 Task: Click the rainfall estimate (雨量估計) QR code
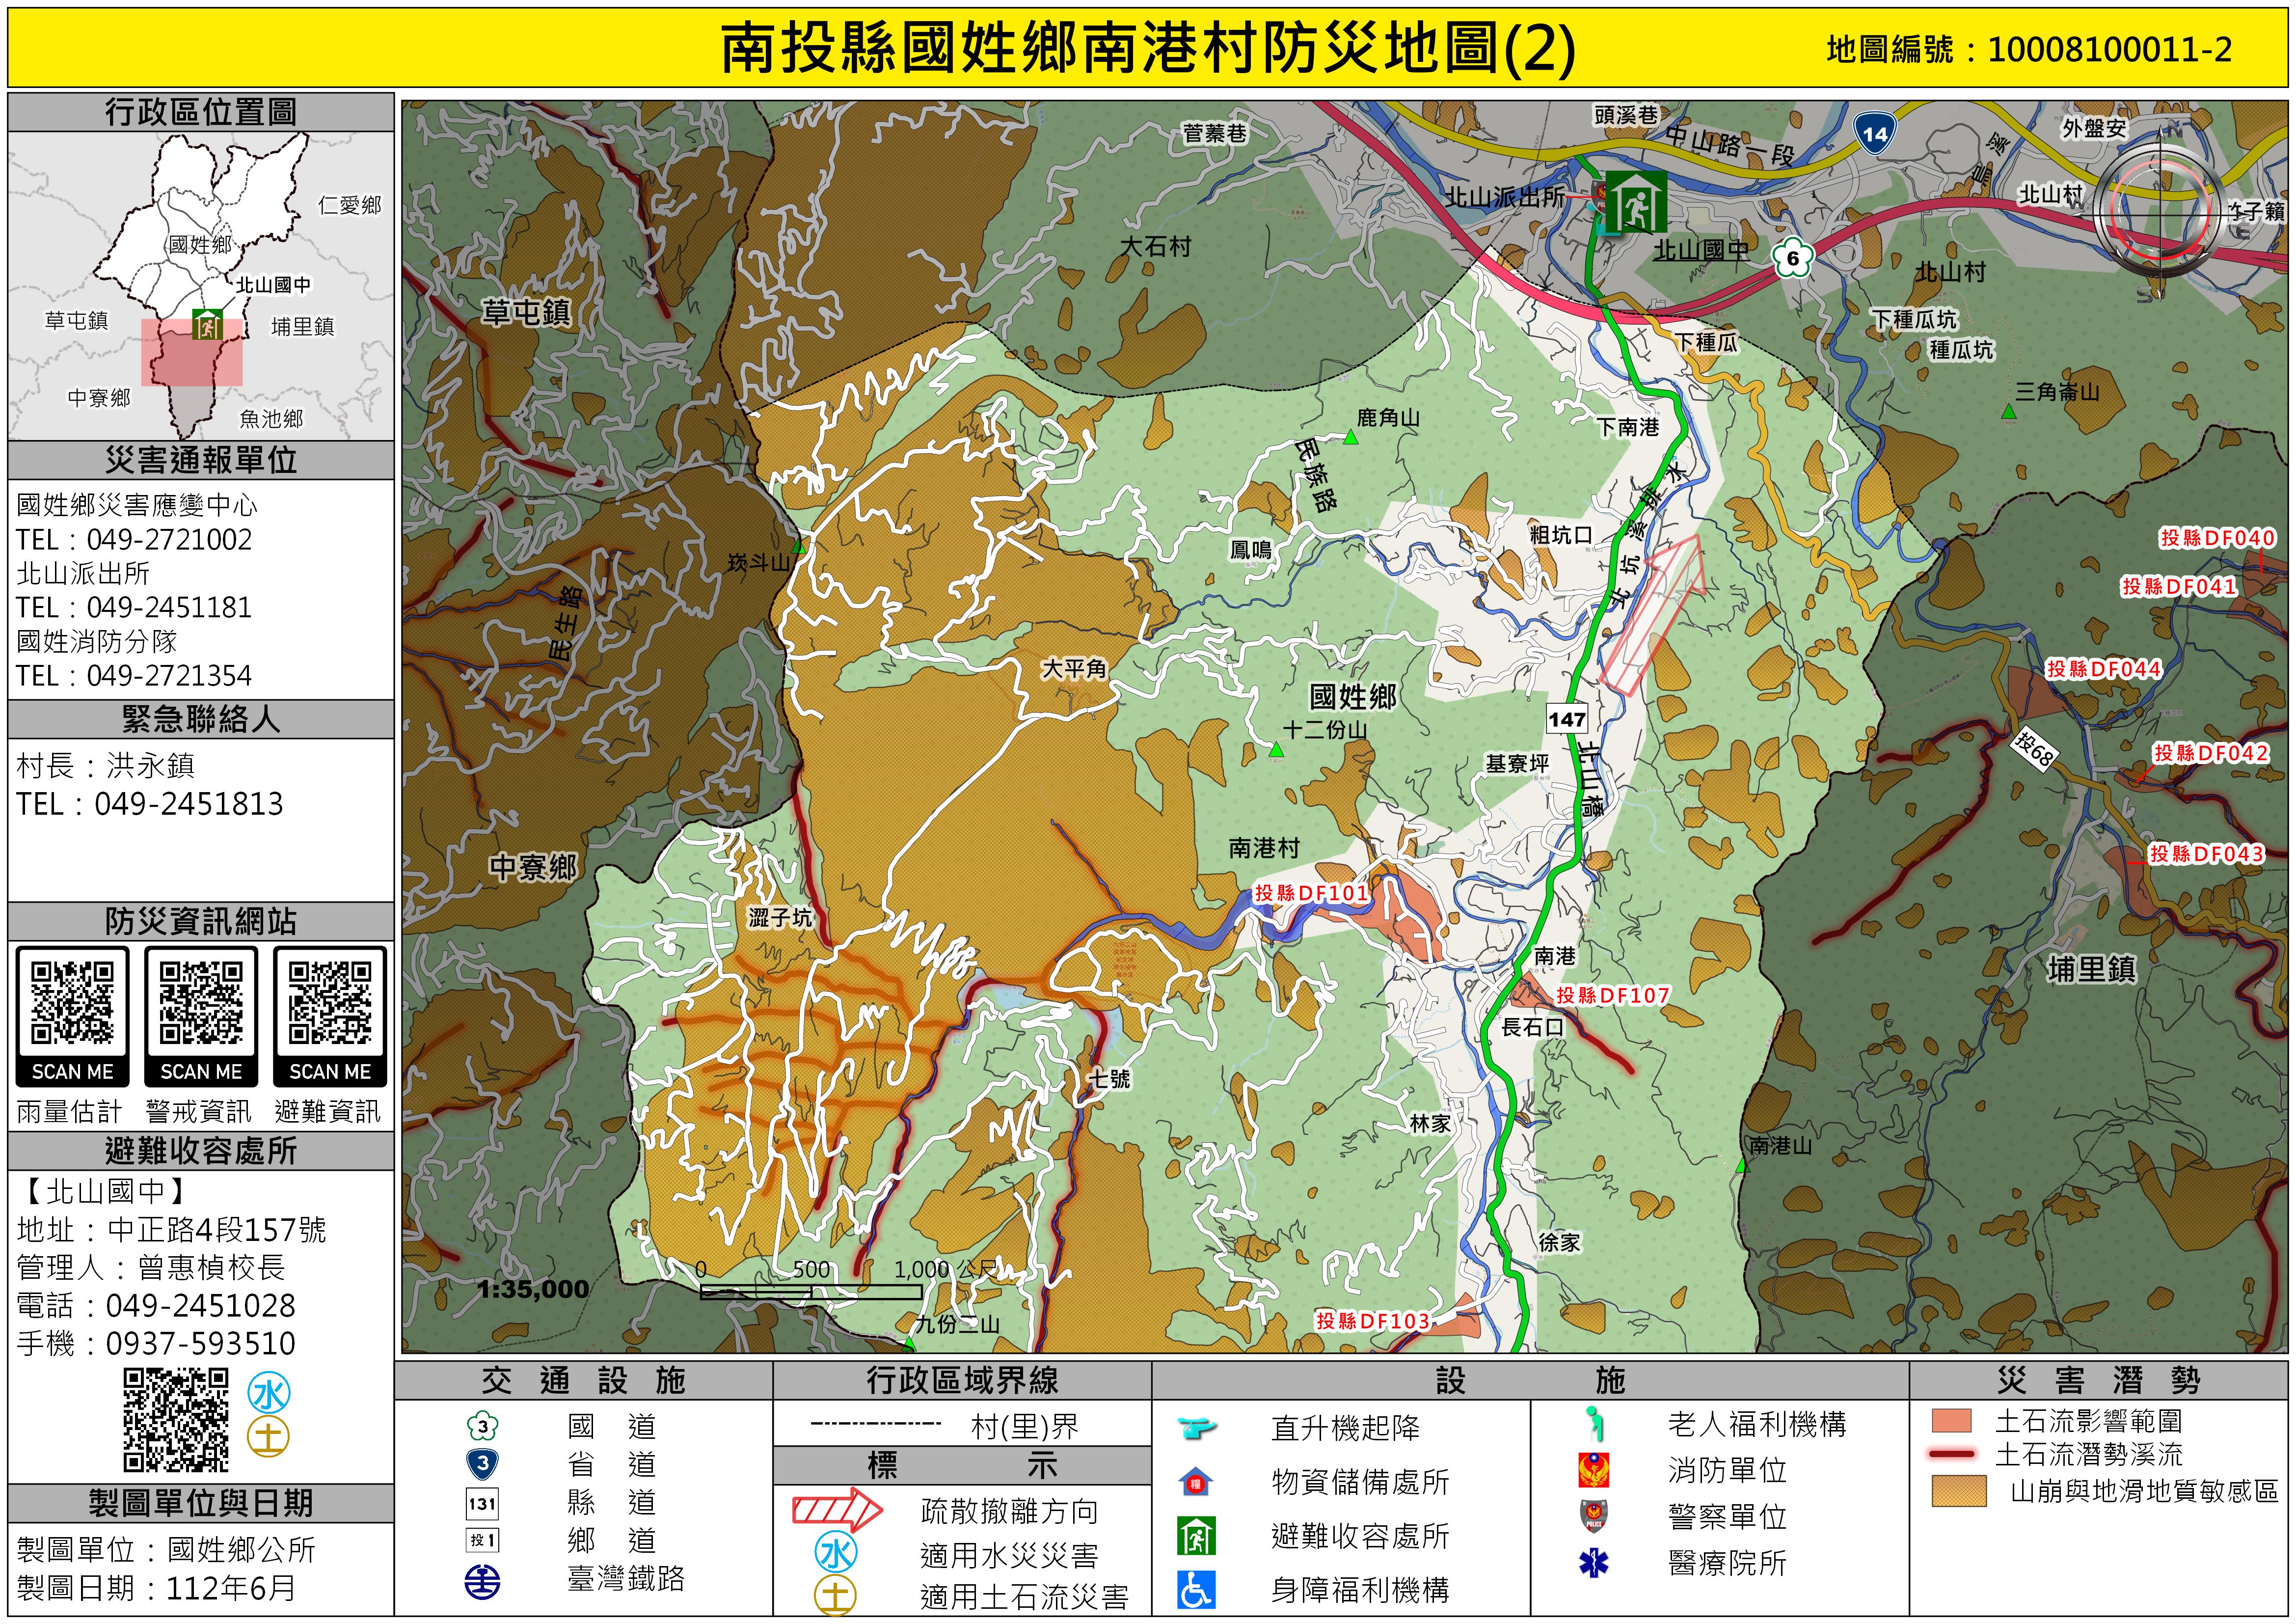72,1003
